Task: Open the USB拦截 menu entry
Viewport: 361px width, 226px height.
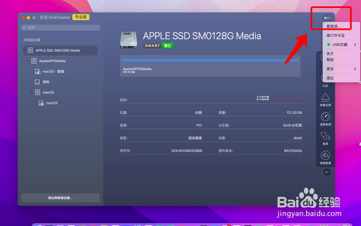Action: [x=341, y=44]
